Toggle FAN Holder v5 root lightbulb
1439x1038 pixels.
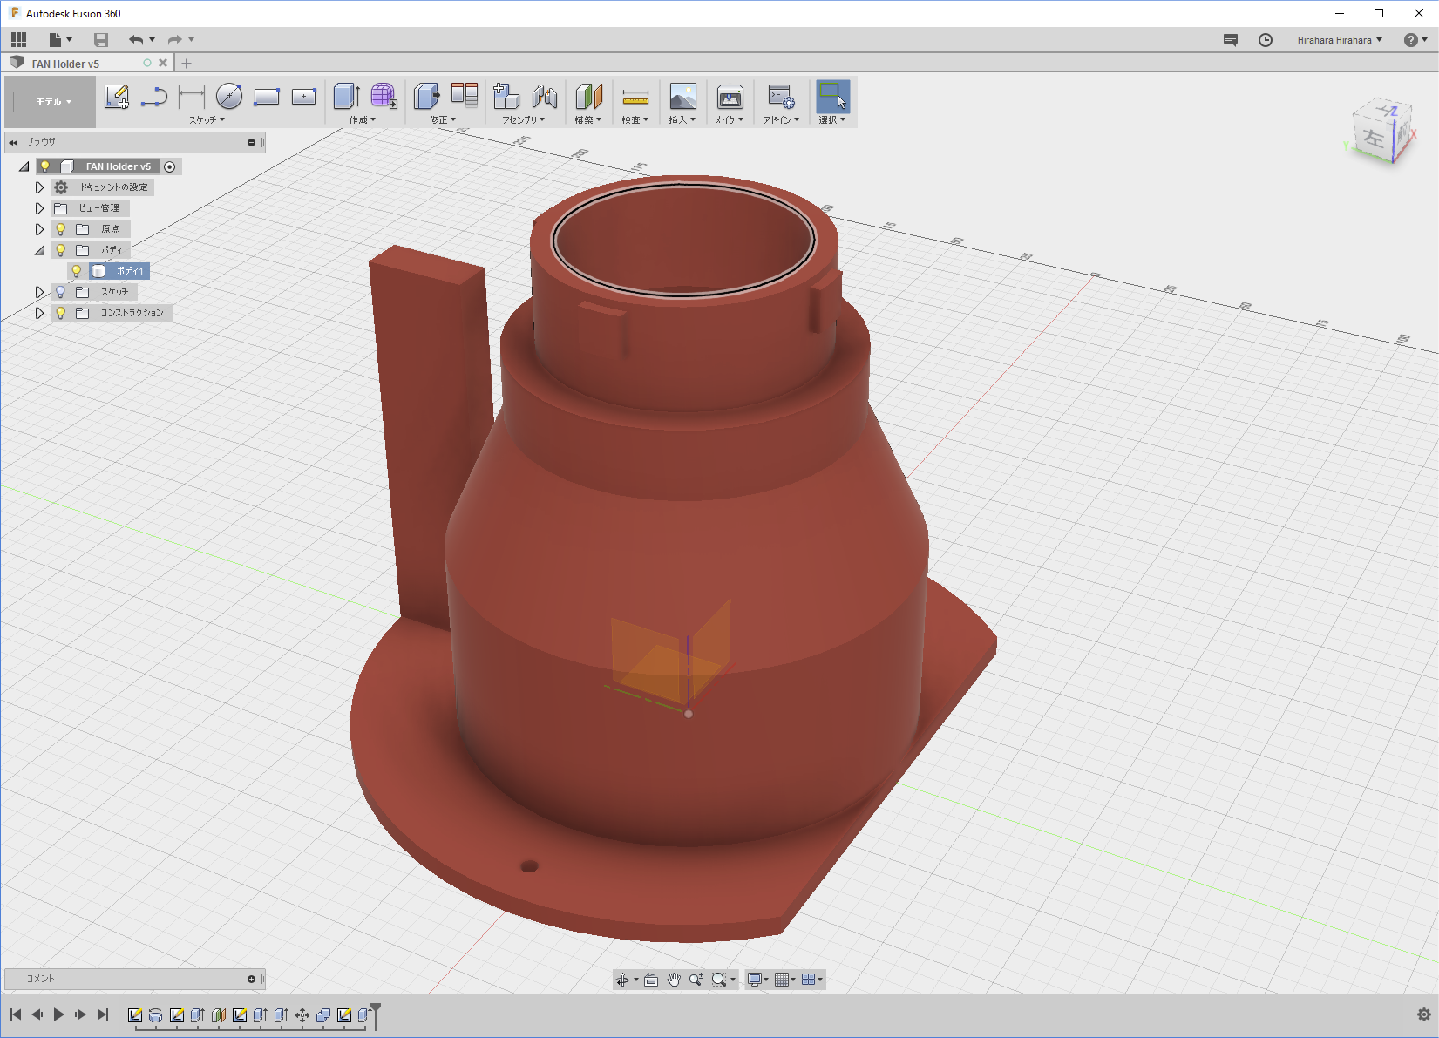(x=45, y=166)
